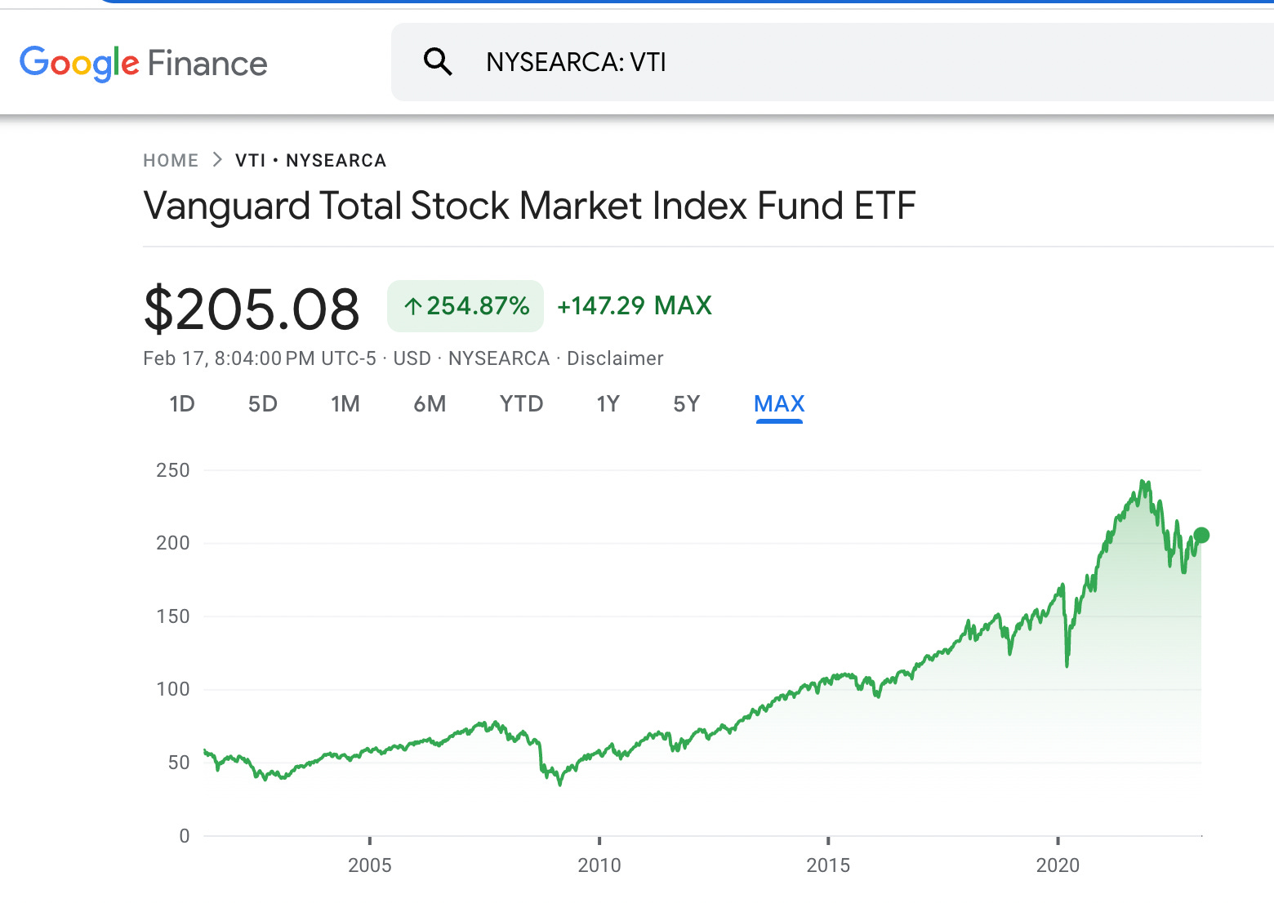Image resolution: width=1274 pixels, height=903 pixels.
Task: Select the YTD chart view
Action: click(521, 403)
